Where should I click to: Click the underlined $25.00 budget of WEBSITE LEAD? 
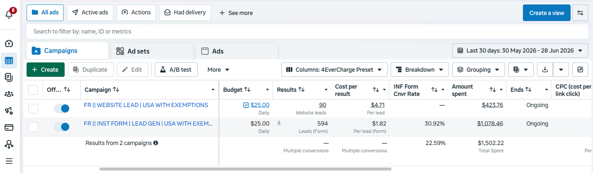point(260,105)
